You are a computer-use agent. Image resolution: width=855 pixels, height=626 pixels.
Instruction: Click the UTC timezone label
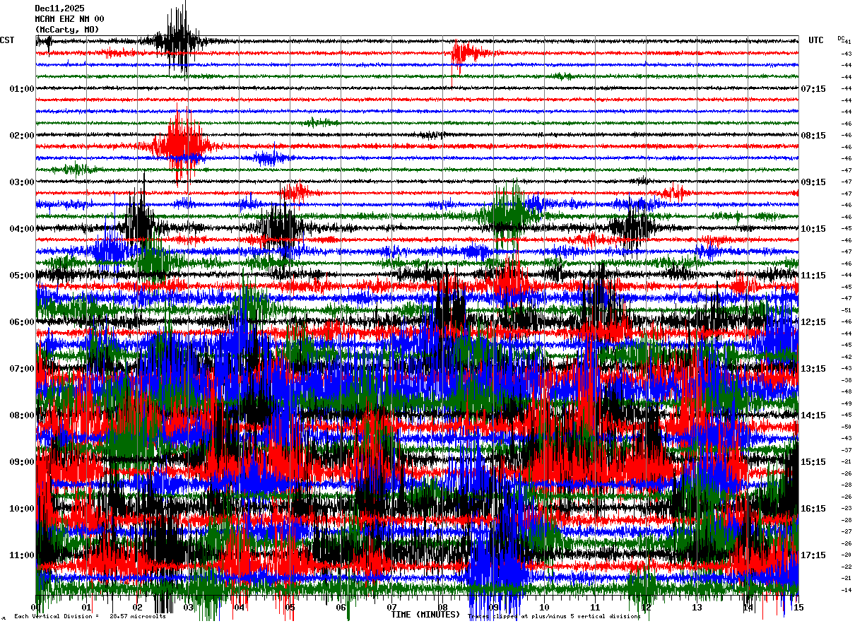click(x=816, y=40)
